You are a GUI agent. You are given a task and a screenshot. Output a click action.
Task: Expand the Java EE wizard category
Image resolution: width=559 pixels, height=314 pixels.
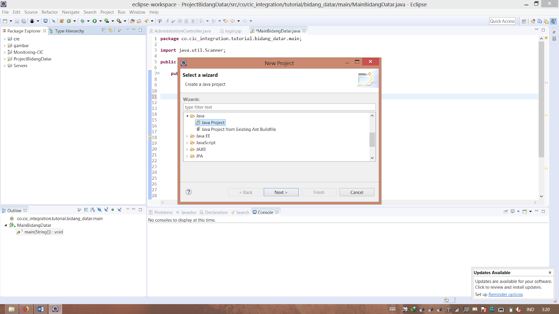188,136
